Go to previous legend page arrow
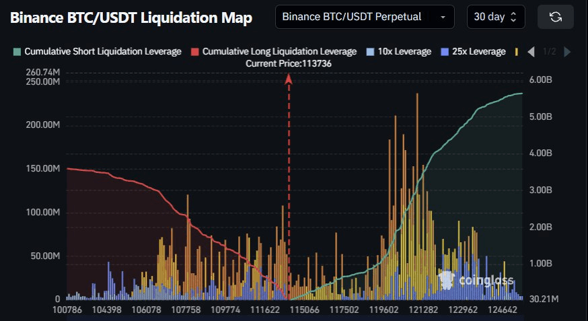This screenshot has height=321, width=588. click(x=531, y=52)
